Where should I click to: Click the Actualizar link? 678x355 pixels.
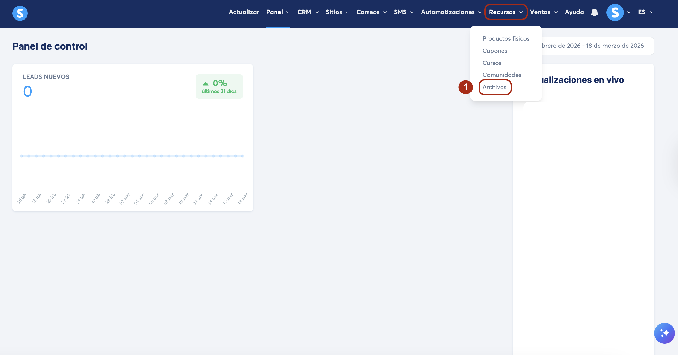244,12
